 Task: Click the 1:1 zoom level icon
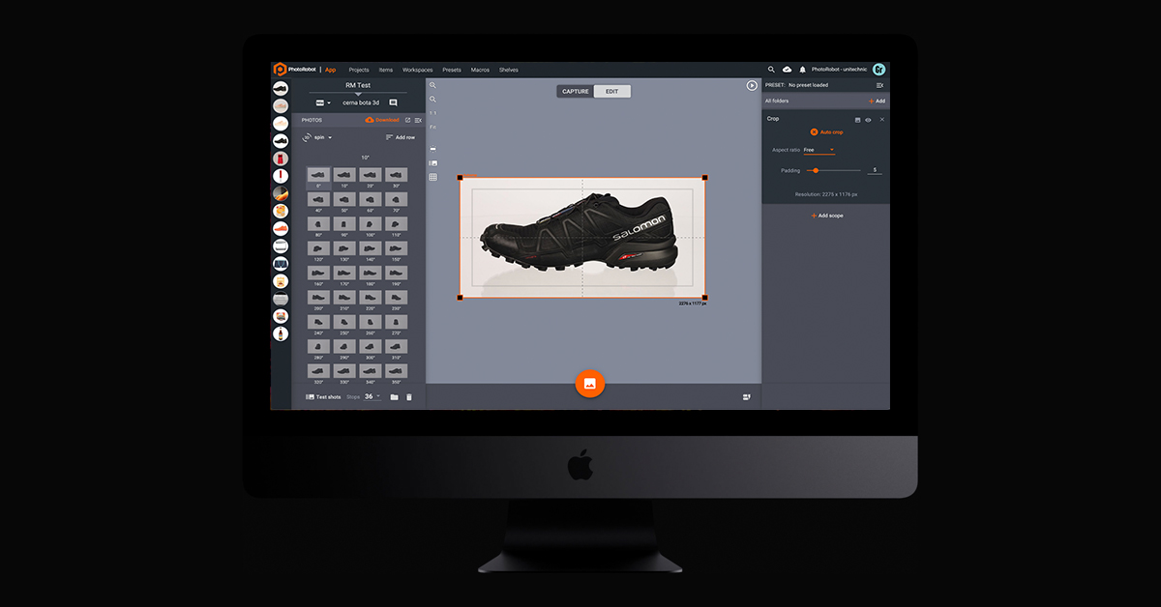(x=432, y=113)
